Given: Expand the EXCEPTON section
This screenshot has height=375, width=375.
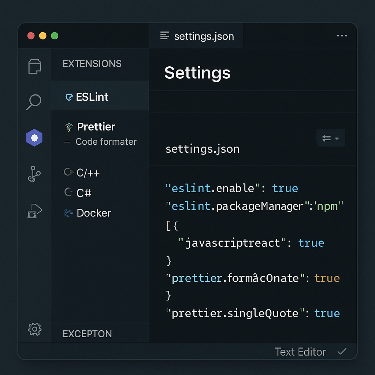Looking at the screenshot, I should click(87, 334).
